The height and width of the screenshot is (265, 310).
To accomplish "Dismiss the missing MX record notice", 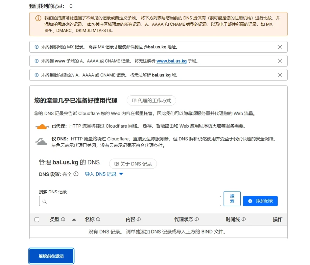I will click(x=280, y=47).
